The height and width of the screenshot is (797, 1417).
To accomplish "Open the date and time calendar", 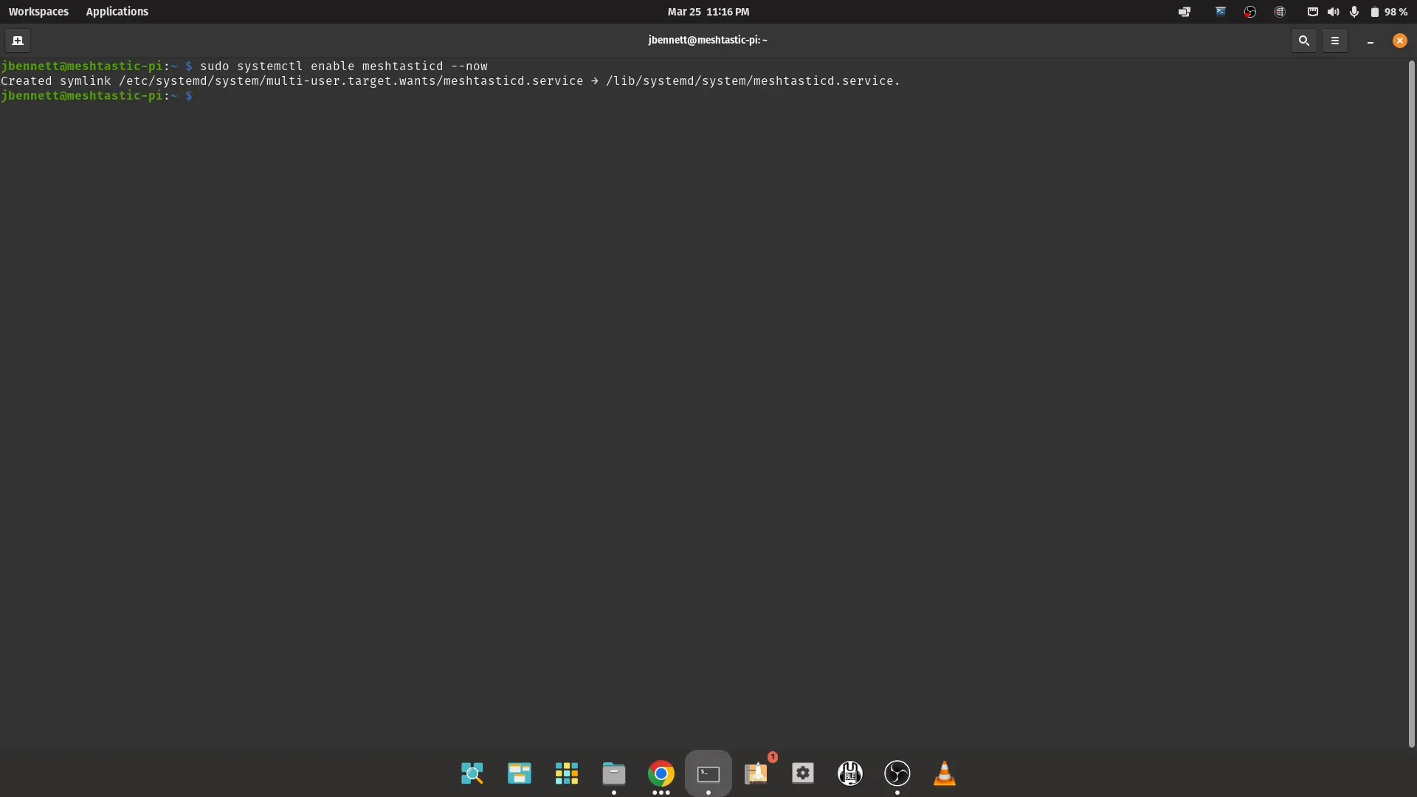I will point(708,12).
